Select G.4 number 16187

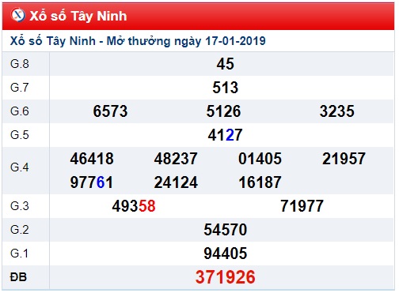point(260,182)
